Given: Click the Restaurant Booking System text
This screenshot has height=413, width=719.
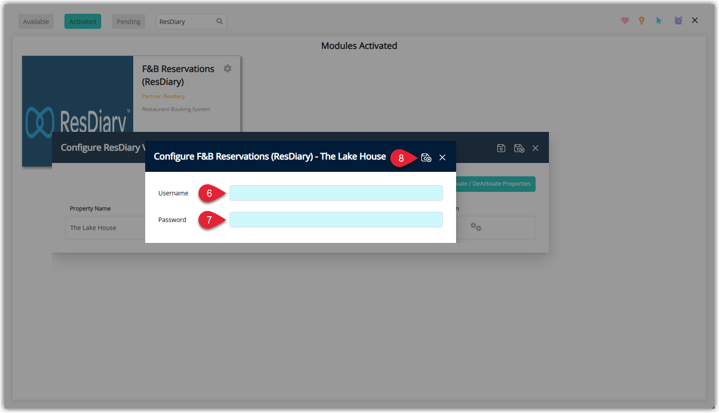Looking at the screenshot, I should click(176, 109).
